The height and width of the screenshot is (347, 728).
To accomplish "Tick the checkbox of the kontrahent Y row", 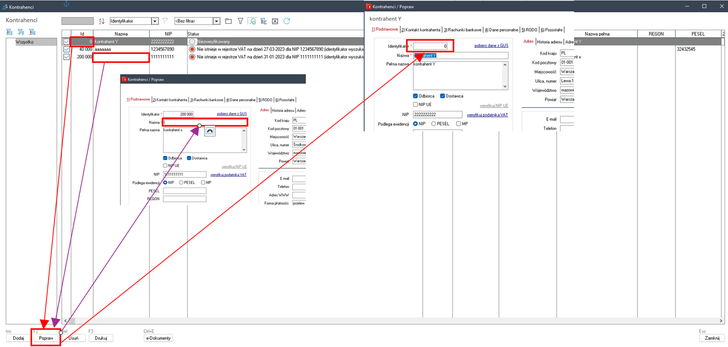I will [66, 41].
